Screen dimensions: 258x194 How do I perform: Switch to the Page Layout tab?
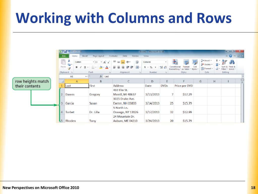click(x=98, y=56)
